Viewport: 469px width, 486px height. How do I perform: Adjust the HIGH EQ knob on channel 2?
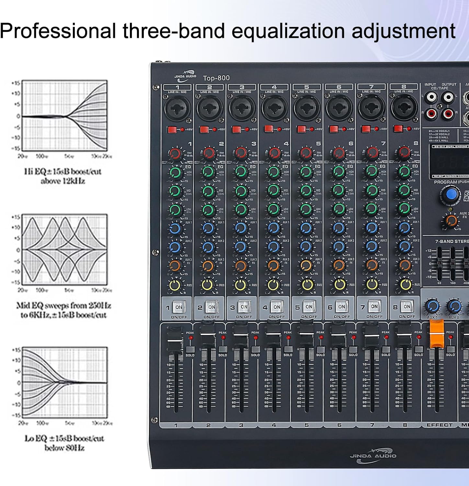208,172
